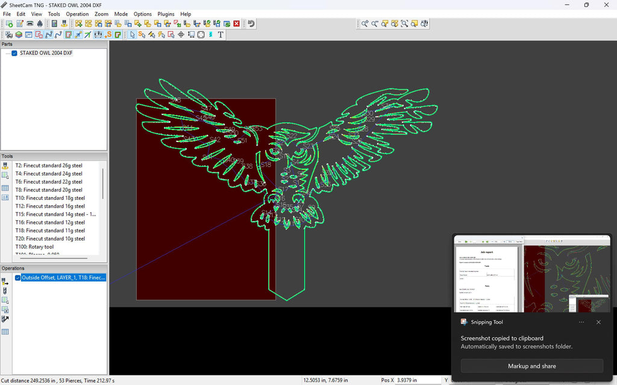Click the colored layers stack icon
Viewport: 617px width, 385px height.
tap(19, 34)
